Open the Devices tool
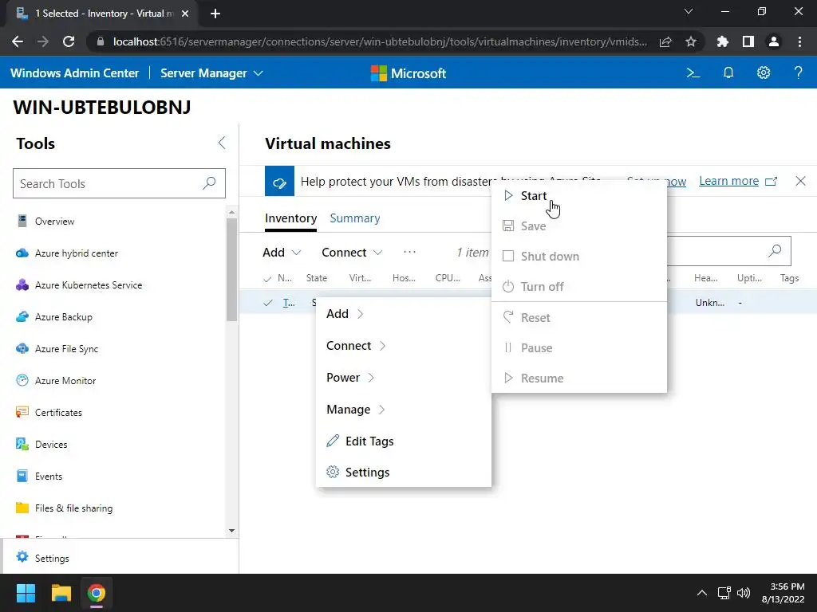The width and height of the screenshot is (817, 612). 51,445
